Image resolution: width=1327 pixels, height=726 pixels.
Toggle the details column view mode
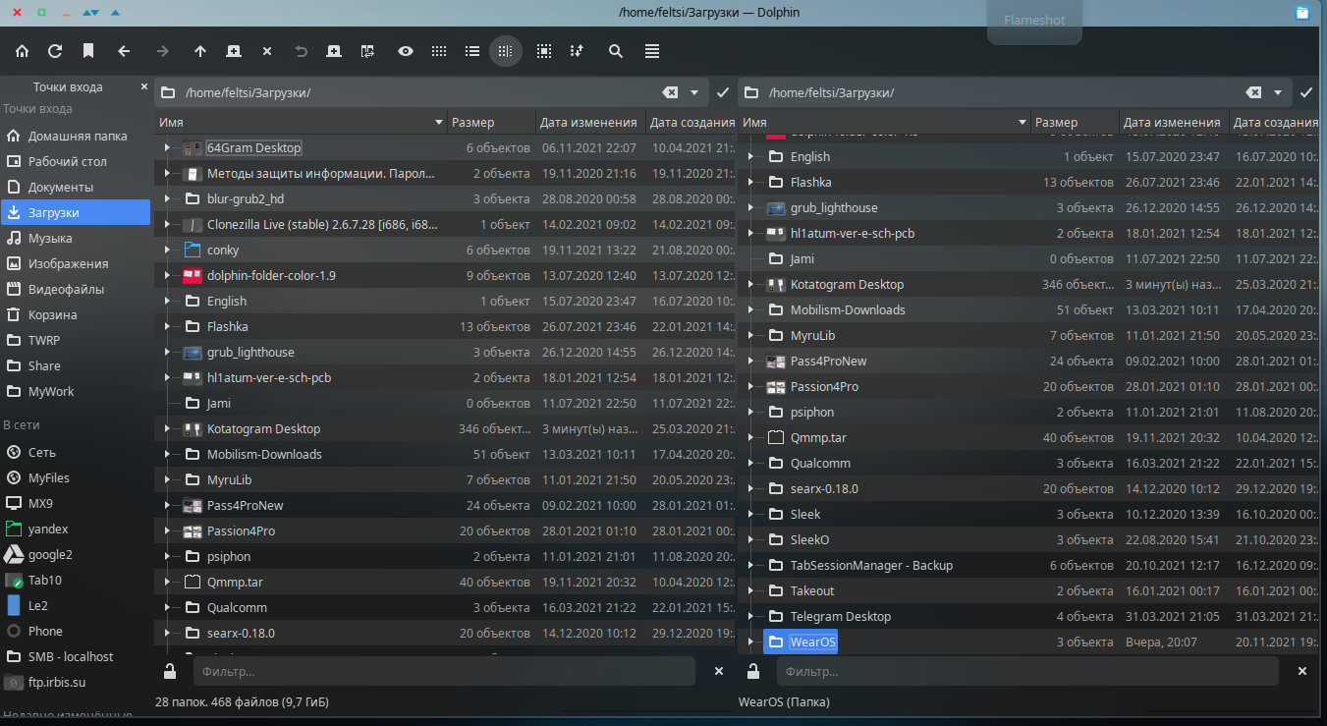506,51
